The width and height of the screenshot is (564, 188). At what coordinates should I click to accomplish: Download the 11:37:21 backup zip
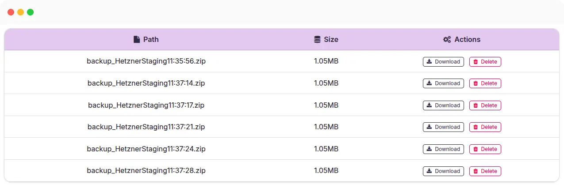pos(443,127)
